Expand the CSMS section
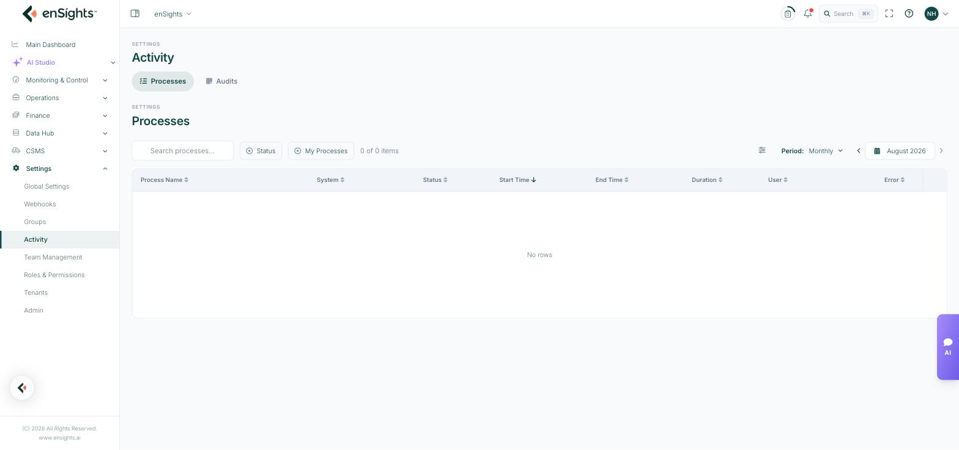The image size is (959, 450). [x=60, y=151]
